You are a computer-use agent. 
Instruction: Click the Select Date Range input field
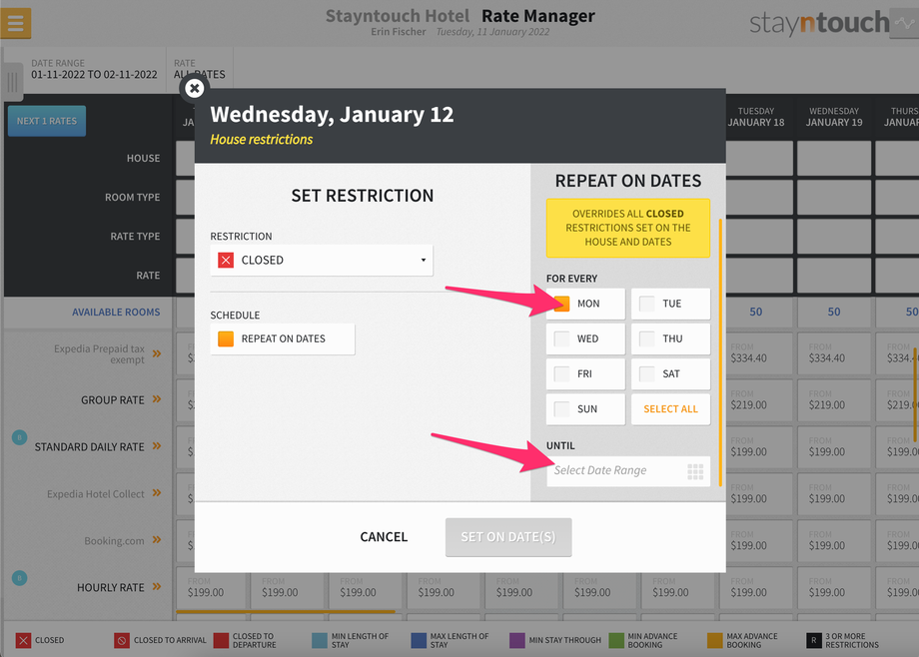[627, 470]
